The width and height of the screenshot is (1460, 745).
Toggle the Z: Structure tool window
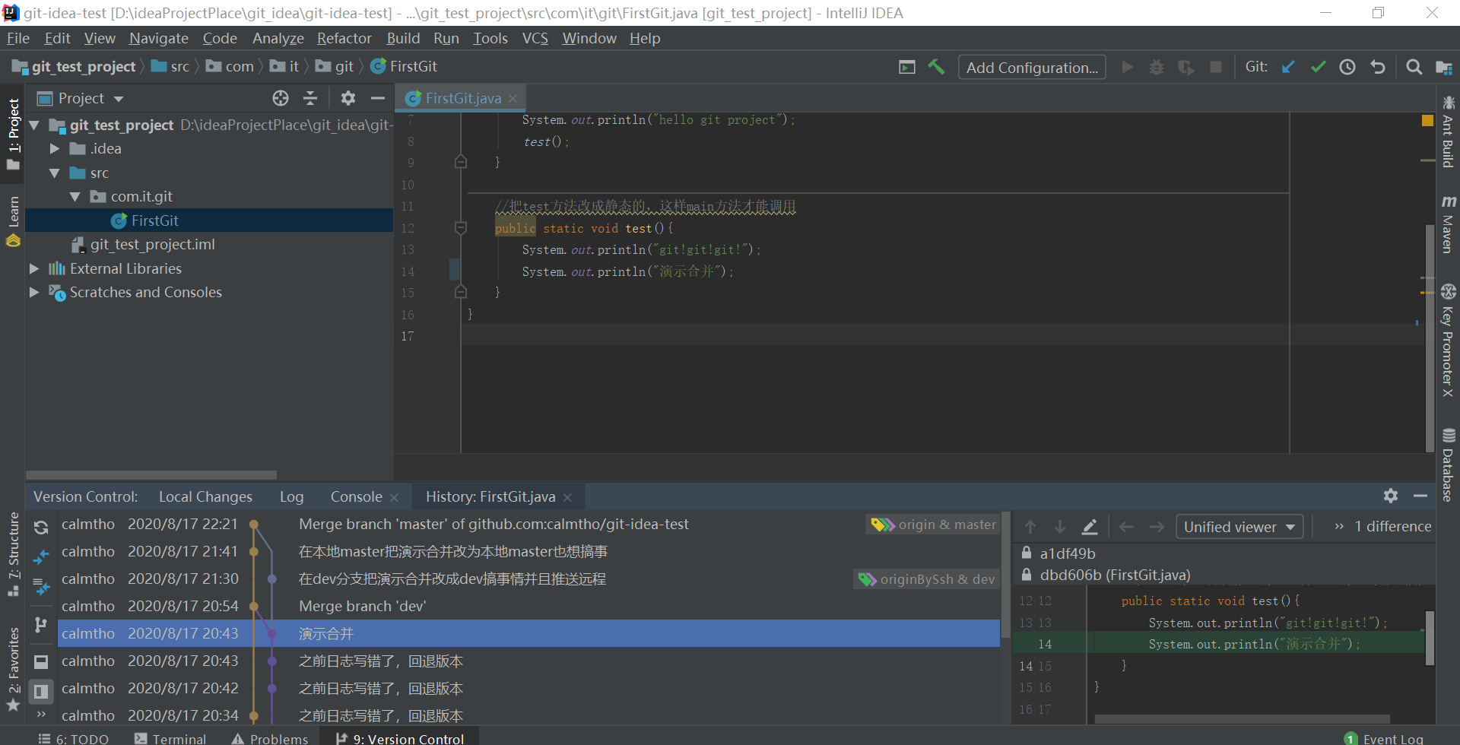tap(13, 553)
